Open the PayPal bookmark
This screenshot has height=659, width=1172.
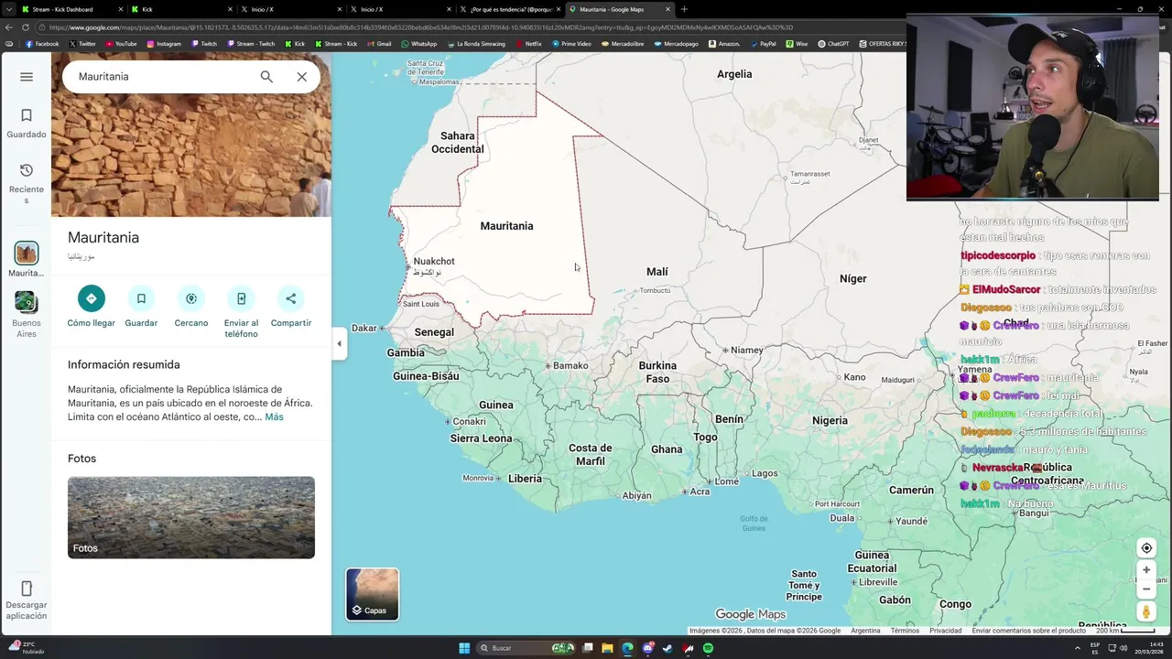[x=763, y=44]
